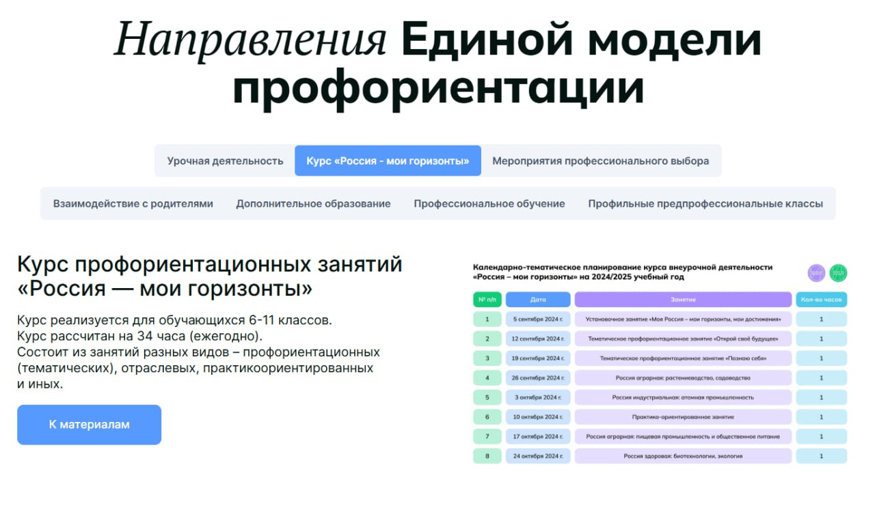
Task: Click lesson «Россия индустриальная: атомная промышленность»
Action: 683,397
